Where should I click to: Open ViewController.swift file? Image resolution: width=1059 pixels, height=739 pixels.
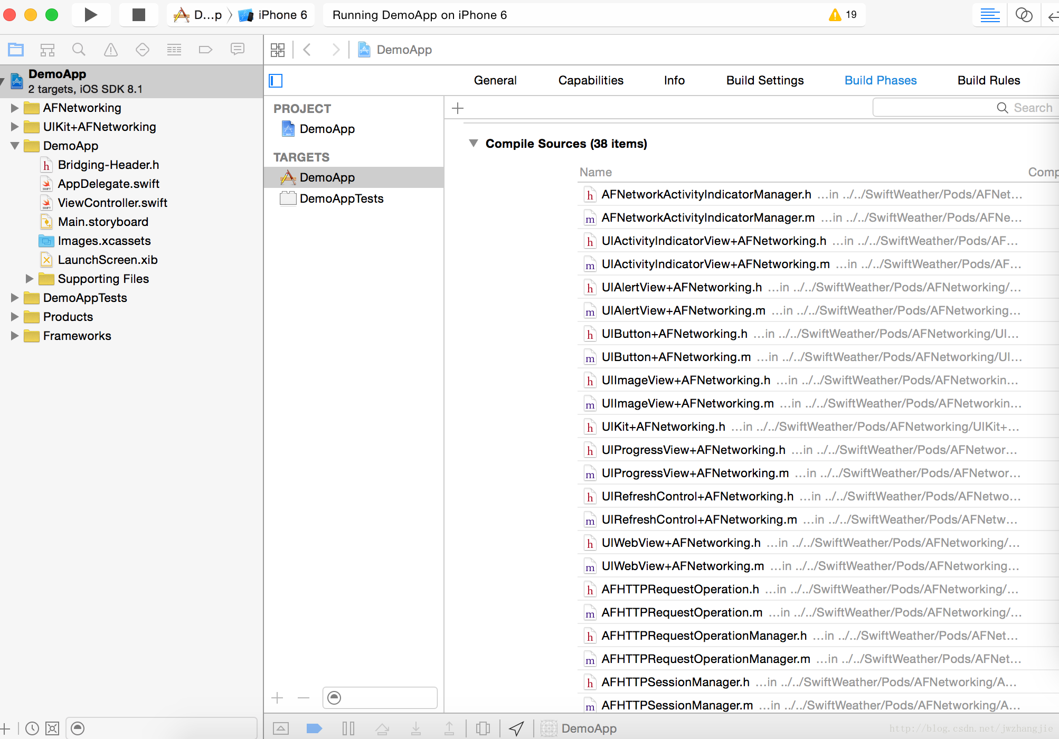coord(112,203)
